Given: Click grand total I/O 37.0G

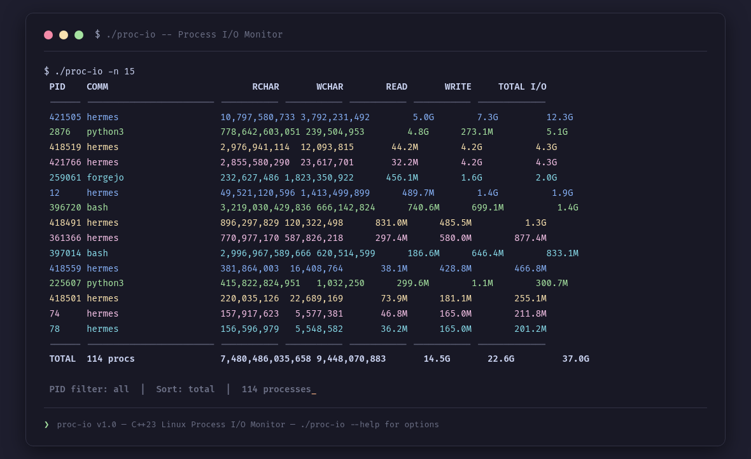Looking at the screenshot, I should [x=576, y=359].
